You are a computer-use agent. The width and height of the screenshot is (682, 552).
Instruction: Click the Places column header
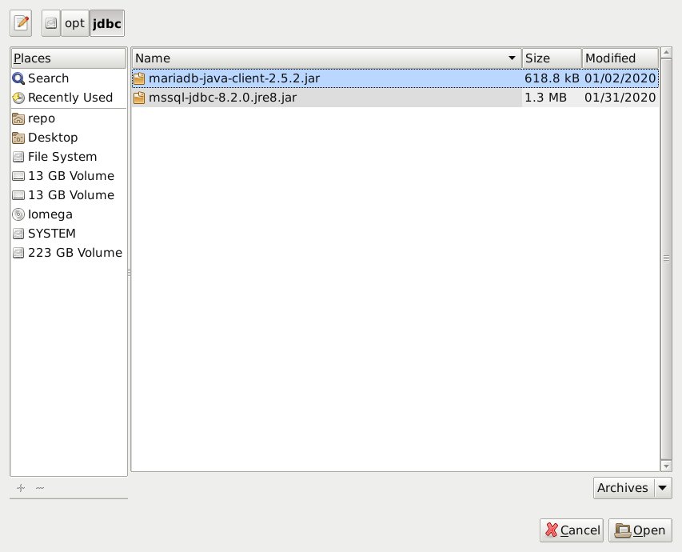[68, 58]
